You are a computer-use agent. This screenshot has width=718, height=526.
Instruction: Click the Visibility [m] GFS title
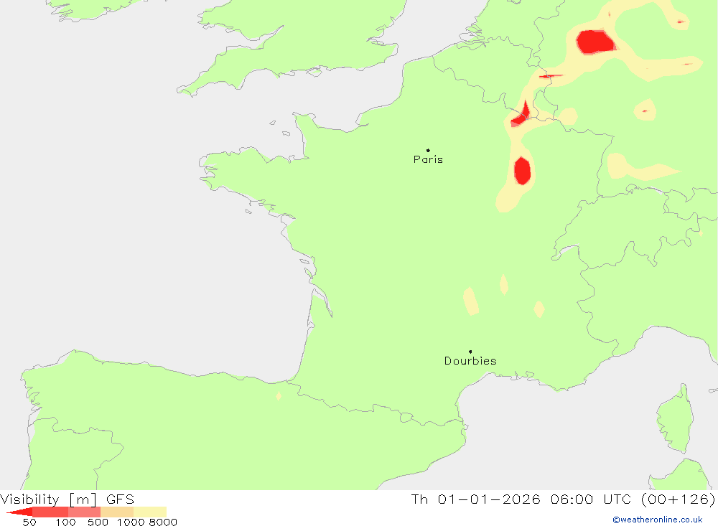click(x=67, y=499)
